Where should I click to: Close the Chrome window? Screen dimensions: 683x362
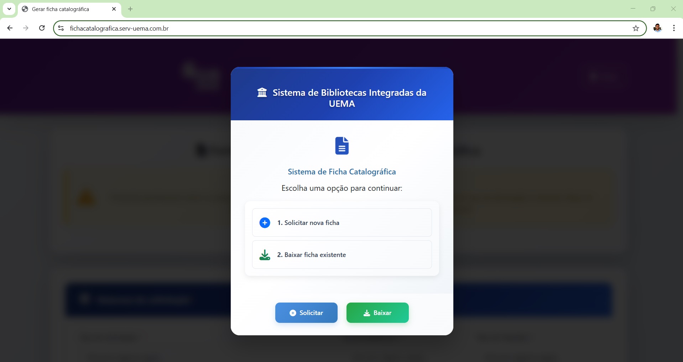coord(673,9)
